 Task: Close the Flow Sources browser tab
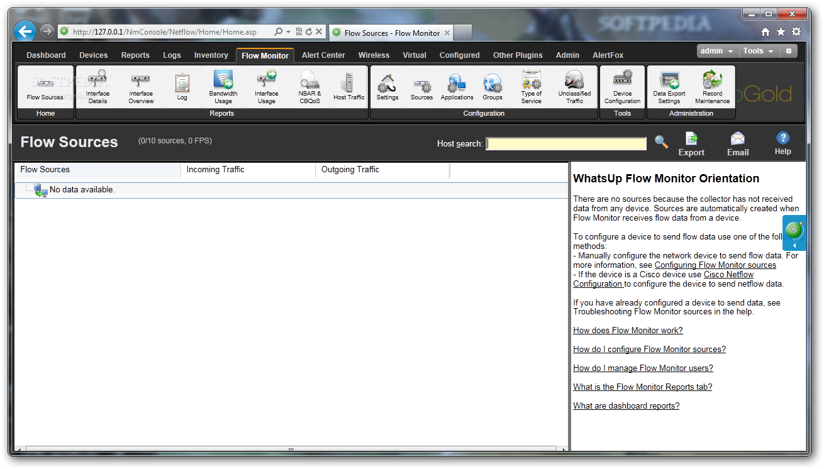coord(447,33)
